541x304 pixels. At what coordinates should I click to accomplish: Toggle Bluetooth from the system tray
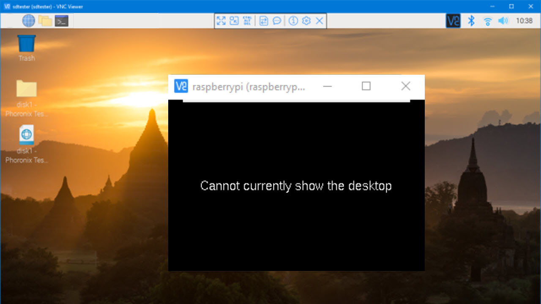tap(470, 20)
